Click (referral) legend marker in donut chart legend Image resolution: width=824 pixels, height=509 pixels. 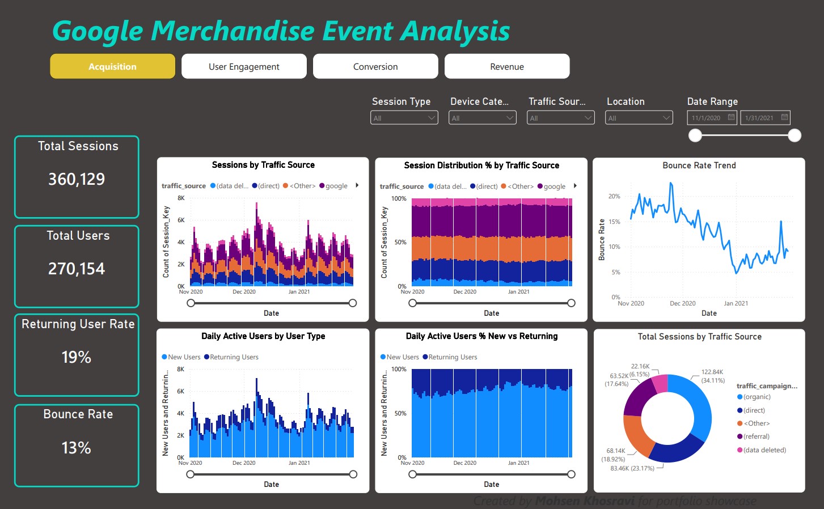point(740,436)
